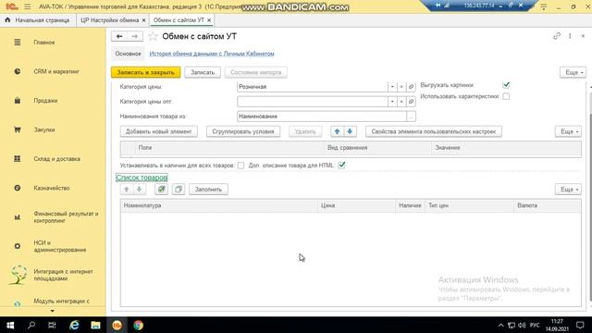Open Еще menu of the product list
This screenshot has height=333, width=592.
click(568, 189)
